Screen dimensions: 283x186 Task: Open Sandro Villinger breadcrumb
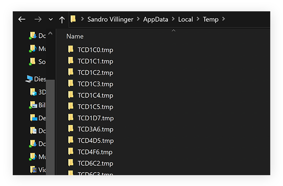pyautogui.click(x=110, y=19)
